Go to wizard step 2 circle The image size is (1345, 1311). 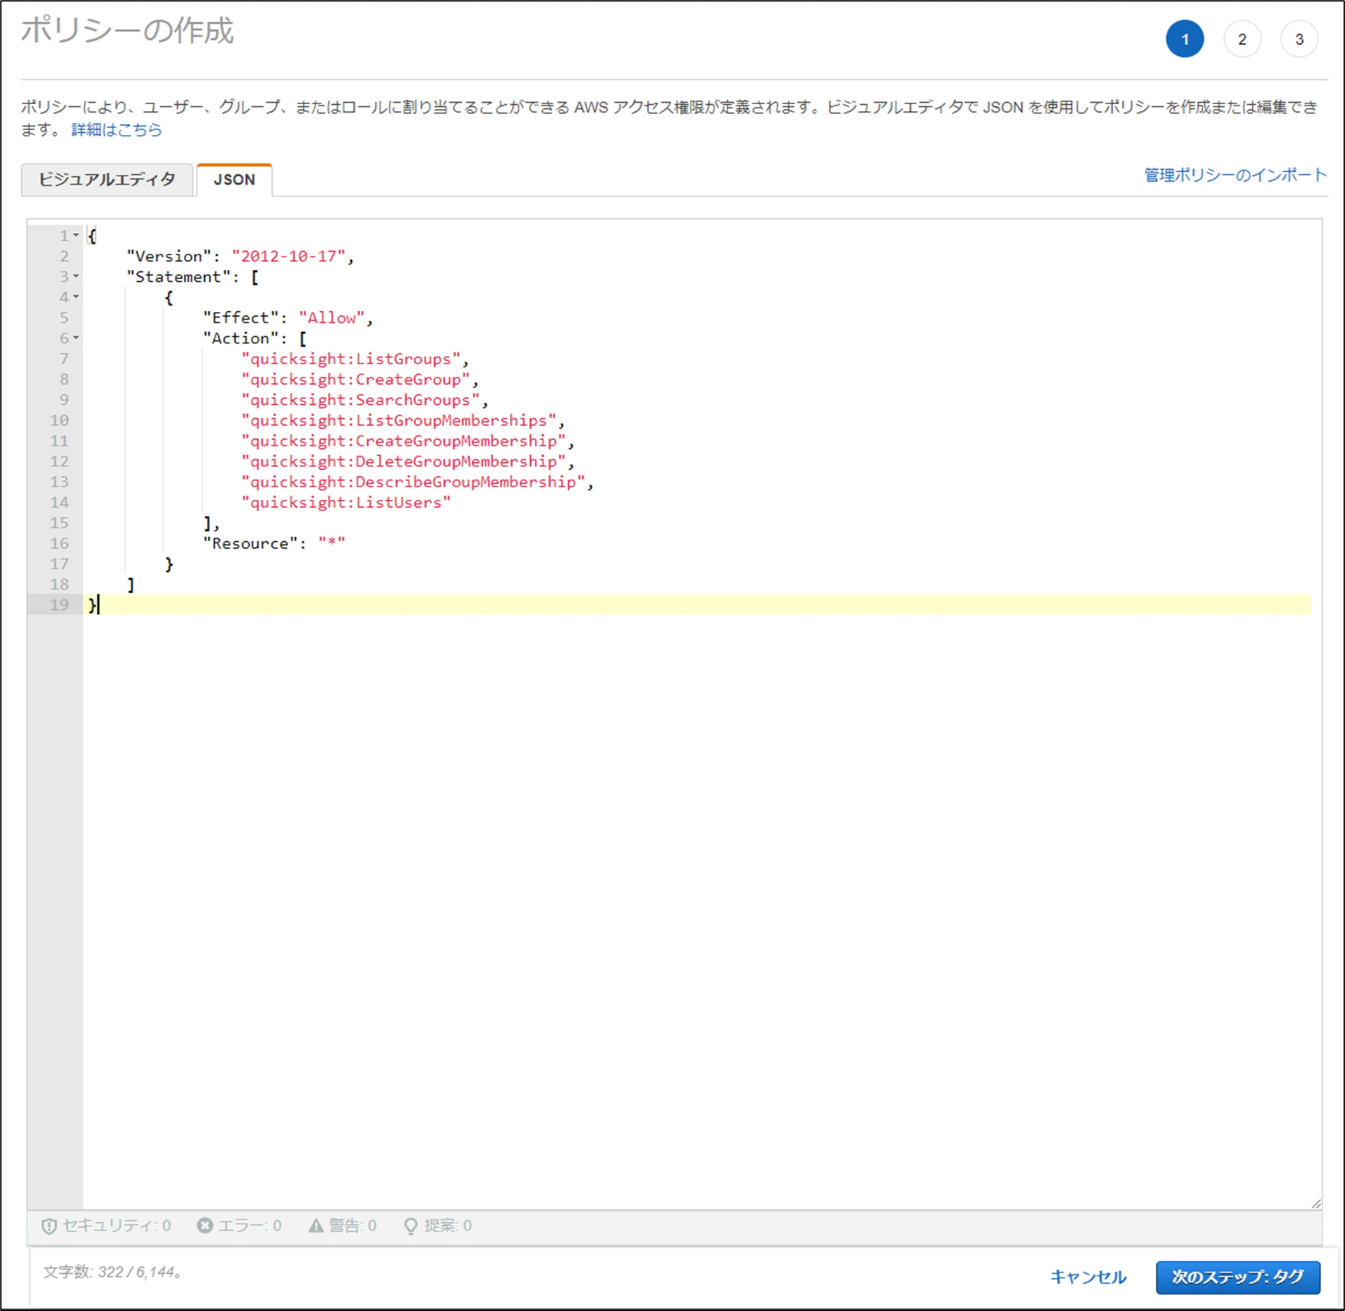coord(1242,39)
